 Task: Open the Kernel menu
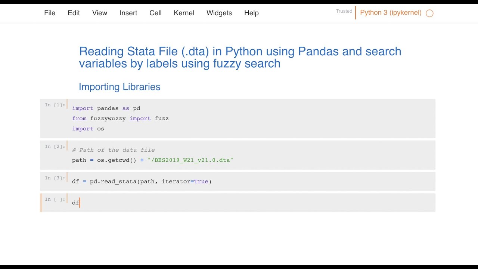184,13
